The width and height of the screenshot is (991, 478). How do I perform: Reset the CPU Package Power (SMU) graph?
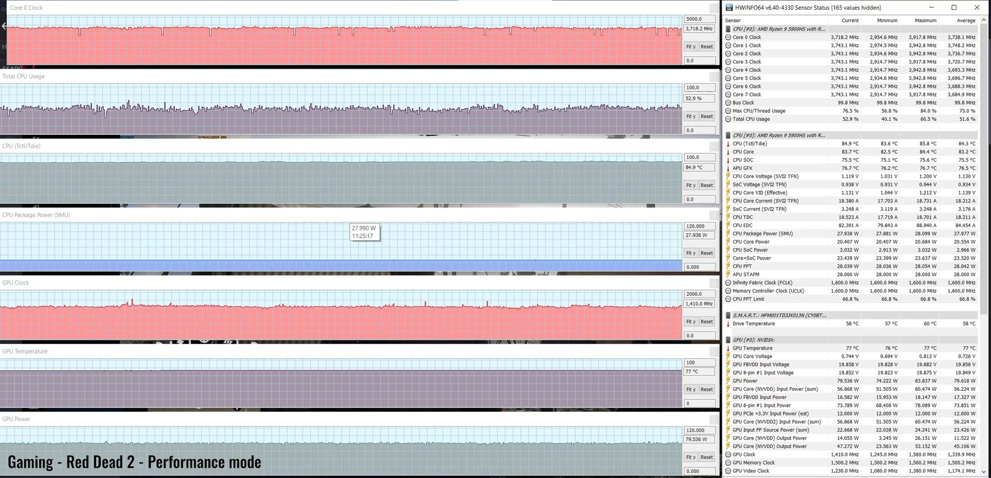[707, 253]
